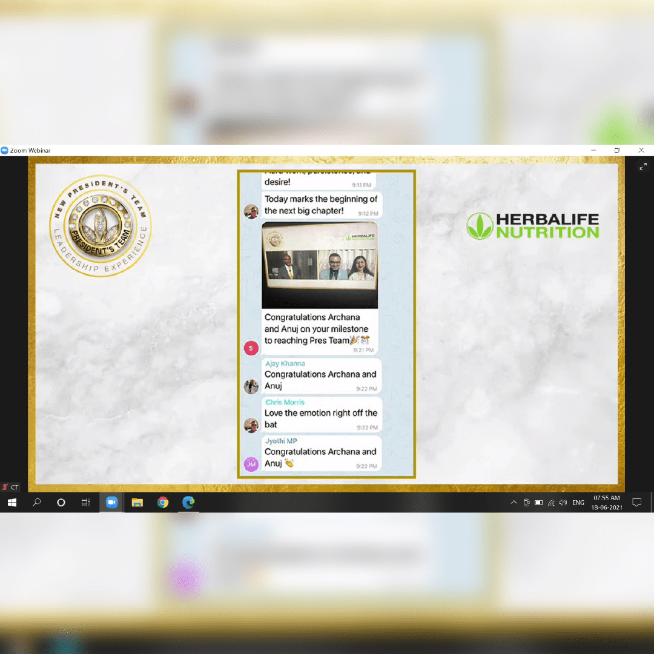Image resolution: width=654 pixels, height=654 pixels.
Task: Click the battery status tray icon
Action: click(x=539, y=503)
